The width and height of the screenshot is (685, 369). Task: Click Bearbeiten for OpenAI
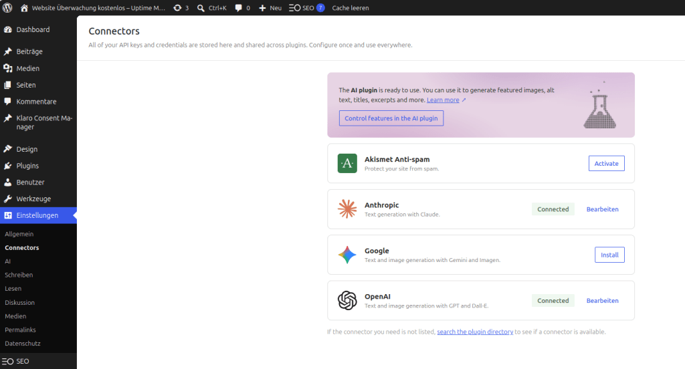coord(603,300)
